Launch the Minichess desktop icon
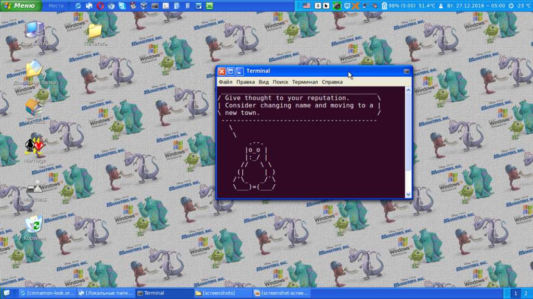Image resolution: width=533 pixels, height=299 pixels. click(x=34, y=189)
